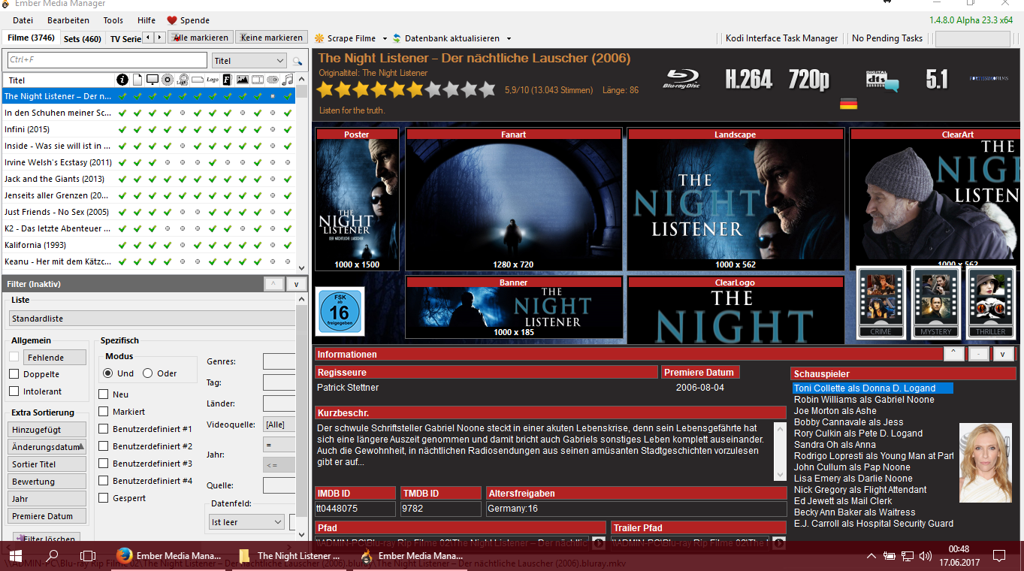Viewport: 1024px width, 571px height.
Task: Click the Fanart image thumbnail
Action: click(x=514, y=198)
